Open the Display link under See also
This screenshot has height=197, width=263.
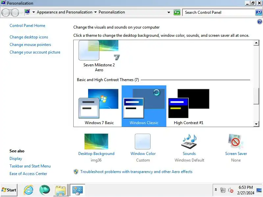click(x=16, y=159)
